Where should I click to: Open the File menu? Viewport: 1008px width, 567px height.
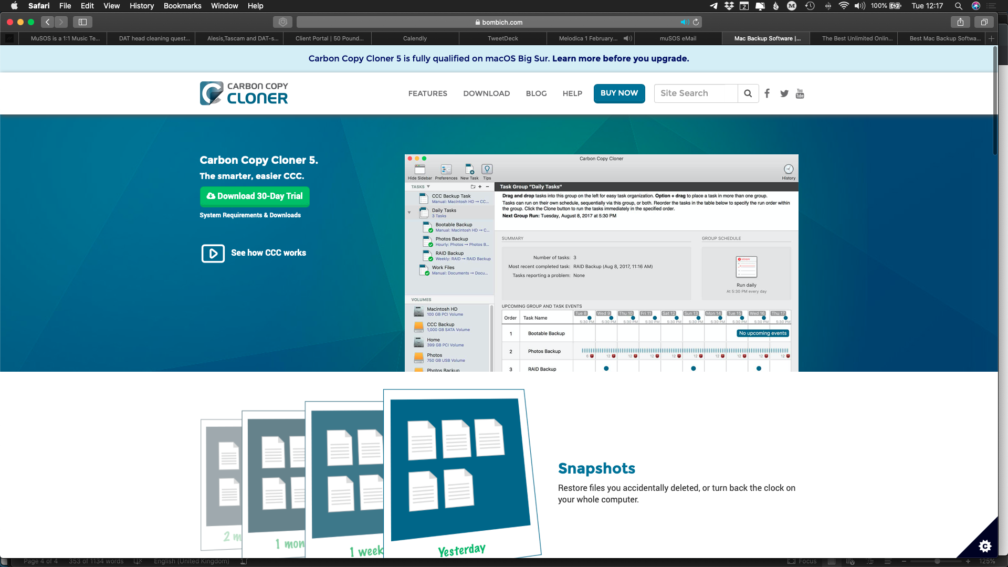click(65, 6)
